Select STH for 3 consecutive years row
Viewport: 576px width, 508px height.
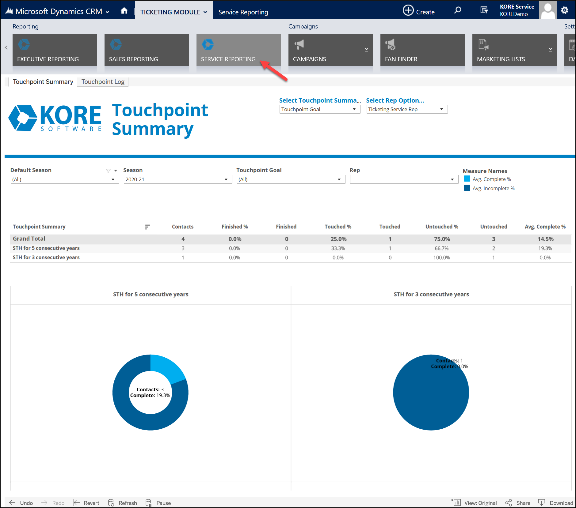click(46, 258)
